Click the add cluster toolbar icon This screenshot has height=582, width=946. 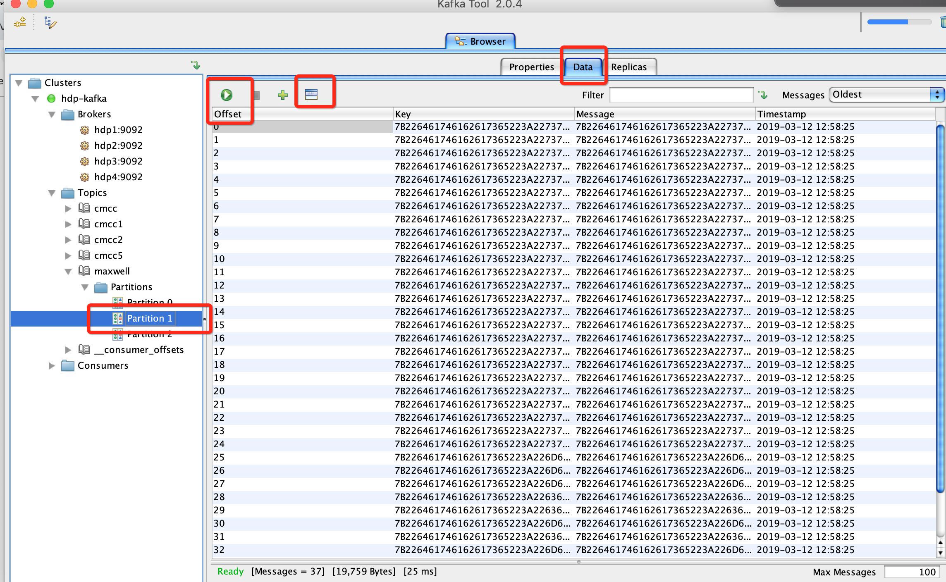20,22
